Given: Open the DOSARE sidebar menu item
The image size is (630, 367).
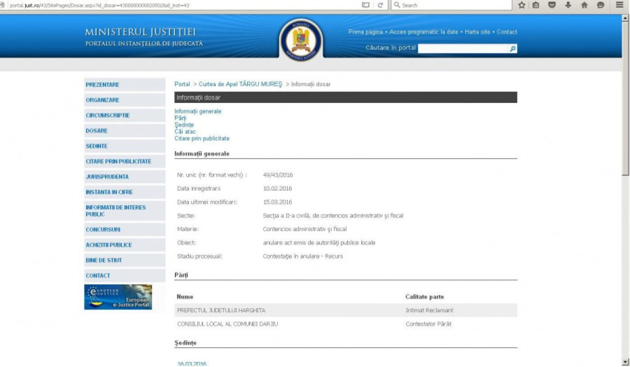Looking at the screenshot, I should point(97,131).
